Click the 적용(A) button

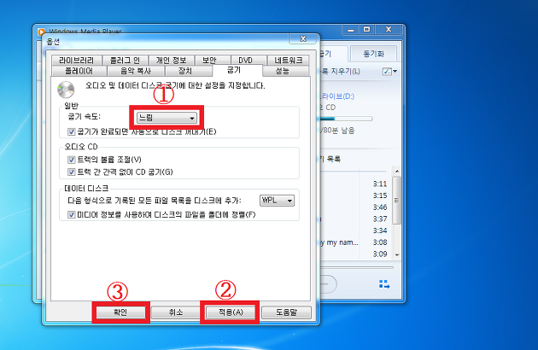point(231,312)
